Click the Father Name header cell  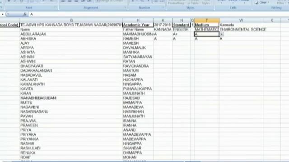click(138, 29)
